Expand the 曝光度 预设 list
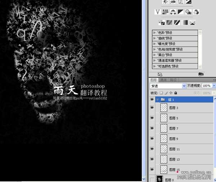The image size is (216, 182). coord(154,44)
